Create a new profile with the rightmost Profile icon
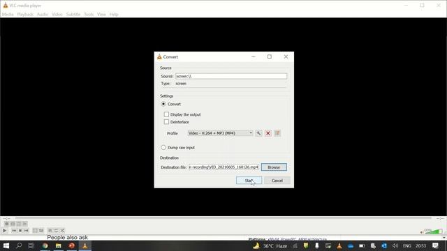 pos(277,133)
